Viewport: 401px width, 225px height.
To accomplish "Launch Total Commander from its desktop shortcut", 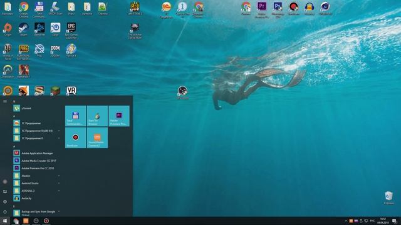I will [x=39, y=9].
